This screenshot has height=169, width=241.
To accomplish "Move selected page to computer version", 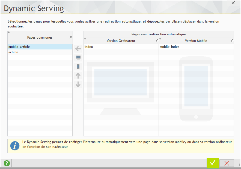I will click(x=78, y=58).
